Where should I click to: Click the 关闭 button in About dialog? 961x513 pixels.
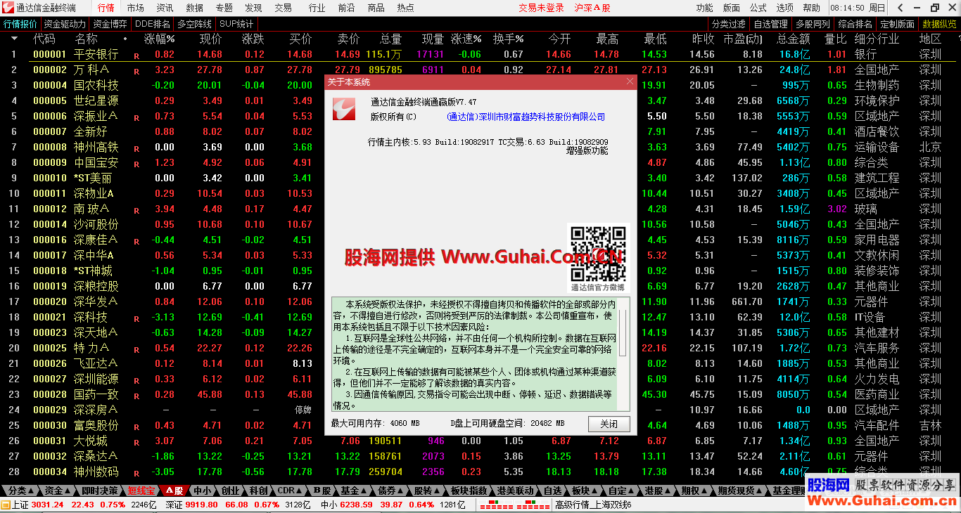(x=609, y=424)
